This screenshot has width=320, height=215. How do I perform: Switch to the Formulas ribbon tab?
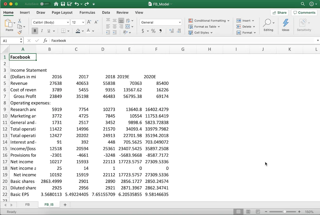[87, 12]
